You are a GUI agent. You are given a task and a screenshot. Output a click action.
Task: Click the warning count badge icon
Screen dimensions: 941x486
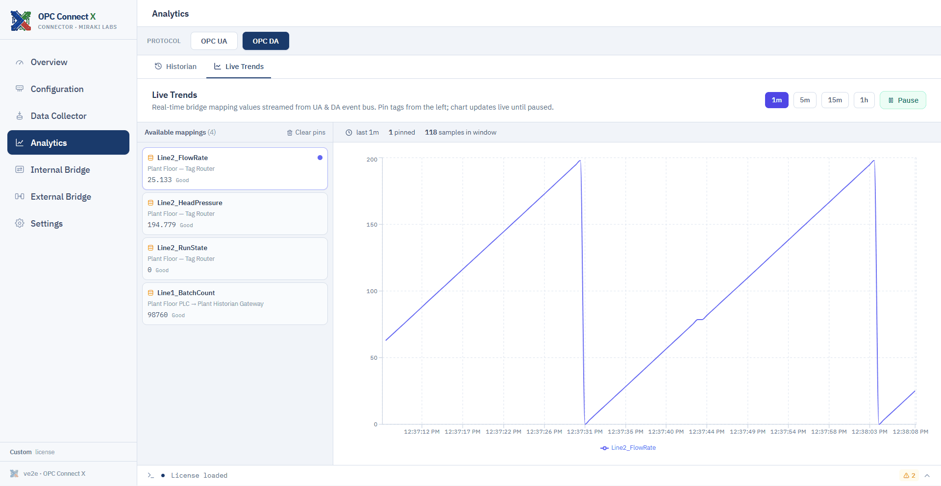tap(906, 476)
